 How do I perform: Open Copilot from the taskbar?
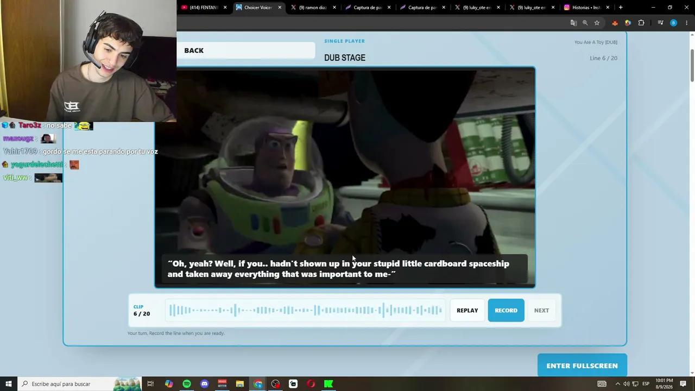[169, 384]
